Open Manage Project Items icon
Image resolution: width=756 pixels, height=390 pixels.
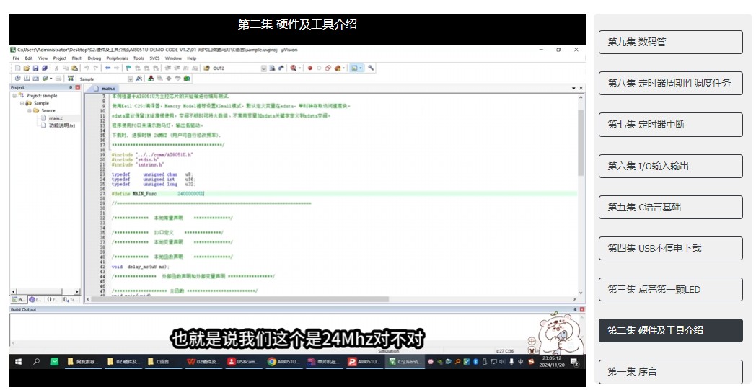click(x=151, y=78)
